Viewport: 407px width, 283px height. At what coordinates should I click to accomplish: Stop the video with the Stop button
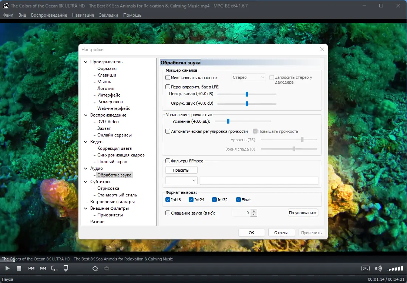[x=19, y=269]
